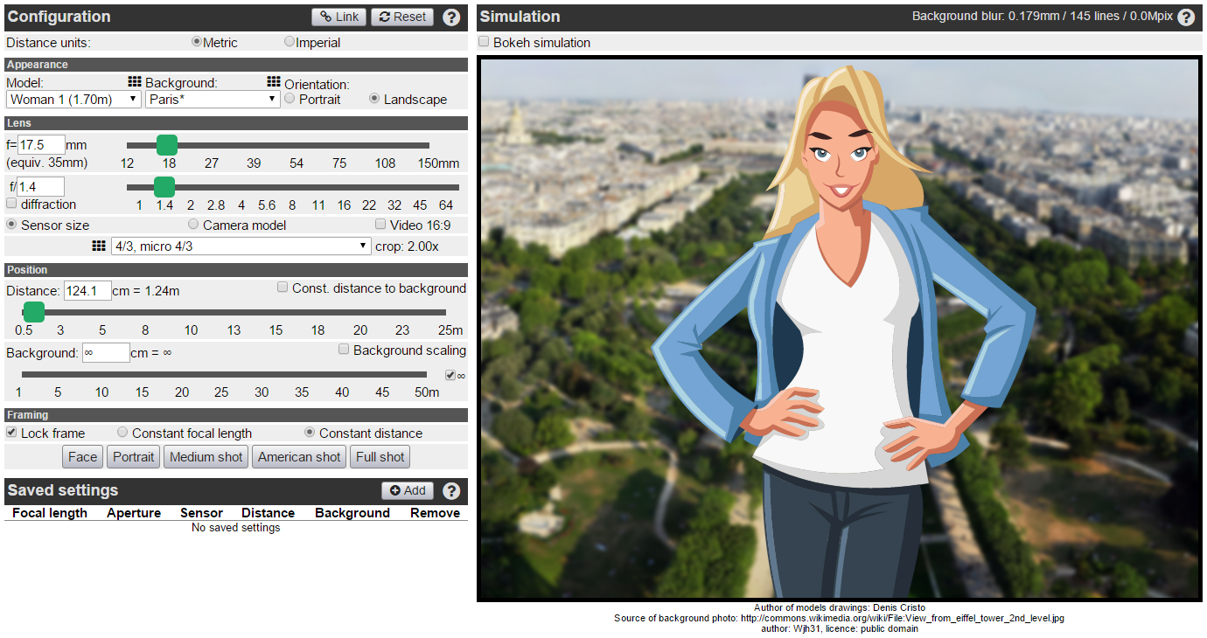Click the Simulation help question mark icon
Image resolution: width=1207 pixels, height=638 pixels.
coord(1186,17)
